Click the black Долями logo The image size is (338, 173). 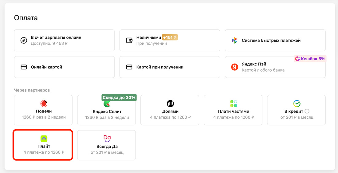pos(170,104)
